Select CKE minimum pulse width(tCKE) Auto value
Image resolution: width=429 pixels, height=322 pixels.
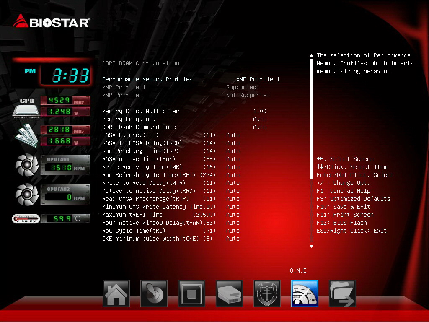coord(233,239)
